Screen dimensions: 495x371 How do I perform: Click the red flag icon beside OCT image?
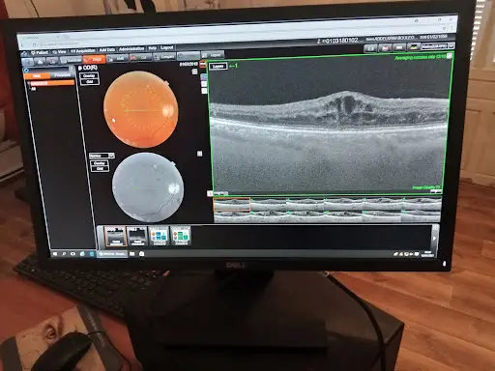click(203, 65)
